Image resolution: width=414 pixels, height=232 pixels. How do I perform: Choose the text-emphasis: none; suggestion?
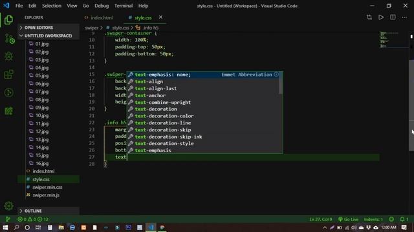click(x=202, y=75)
